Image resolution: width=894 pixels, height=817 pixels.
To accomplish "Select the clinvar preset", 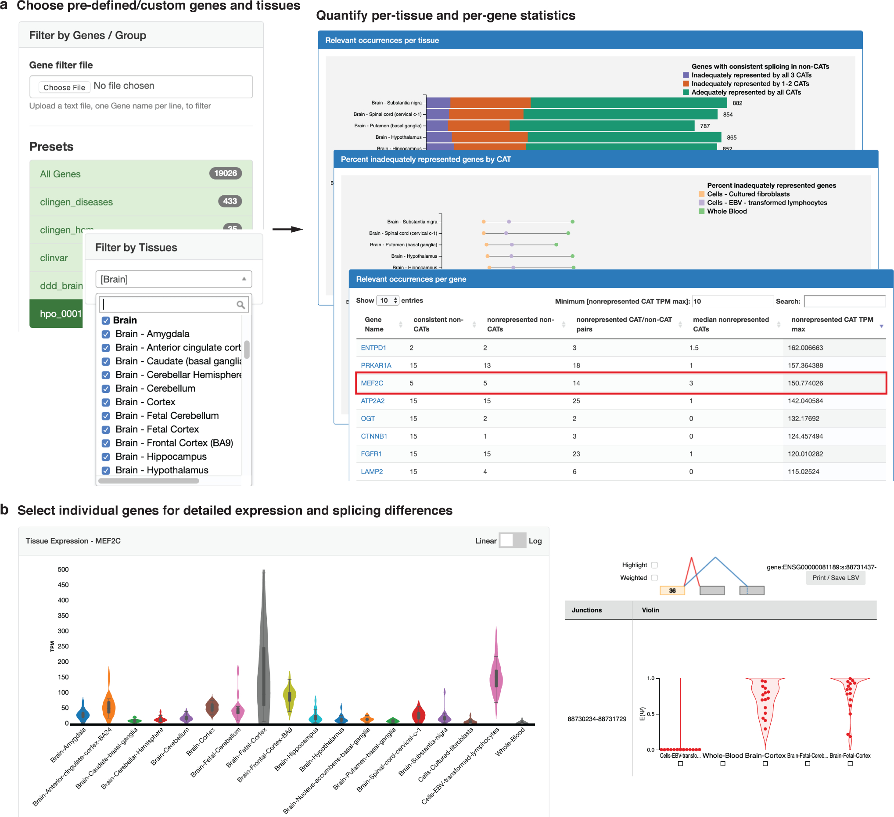I will pyautogui.click(x=57, y=258).
